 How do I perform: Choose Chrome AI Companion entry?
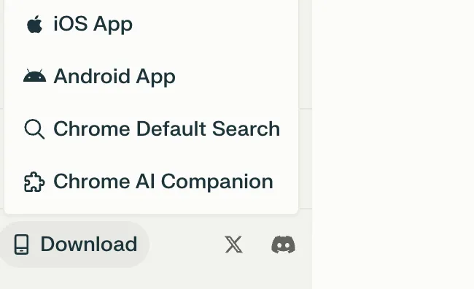pos(151,182)
